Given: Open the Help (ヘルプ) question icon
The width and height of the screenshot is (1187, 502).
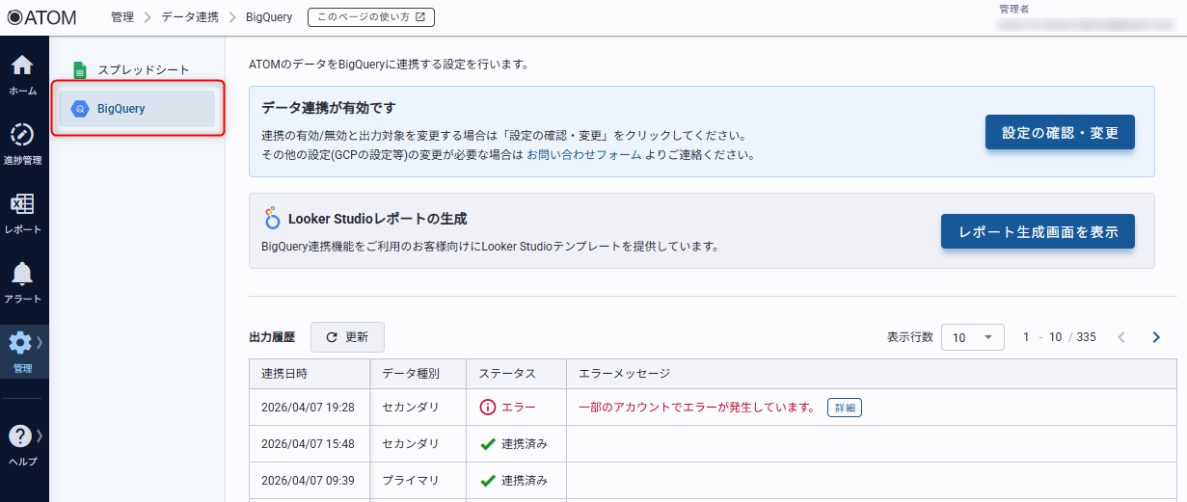Looking at the screenshot, I should [23, 443].
